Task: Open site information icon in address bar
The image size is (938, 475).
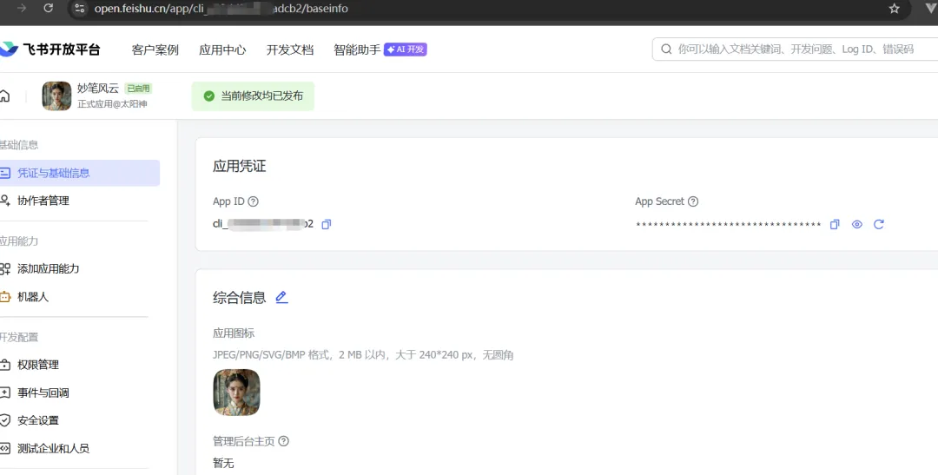Action: pyautogui.click(x=80, y=9)
